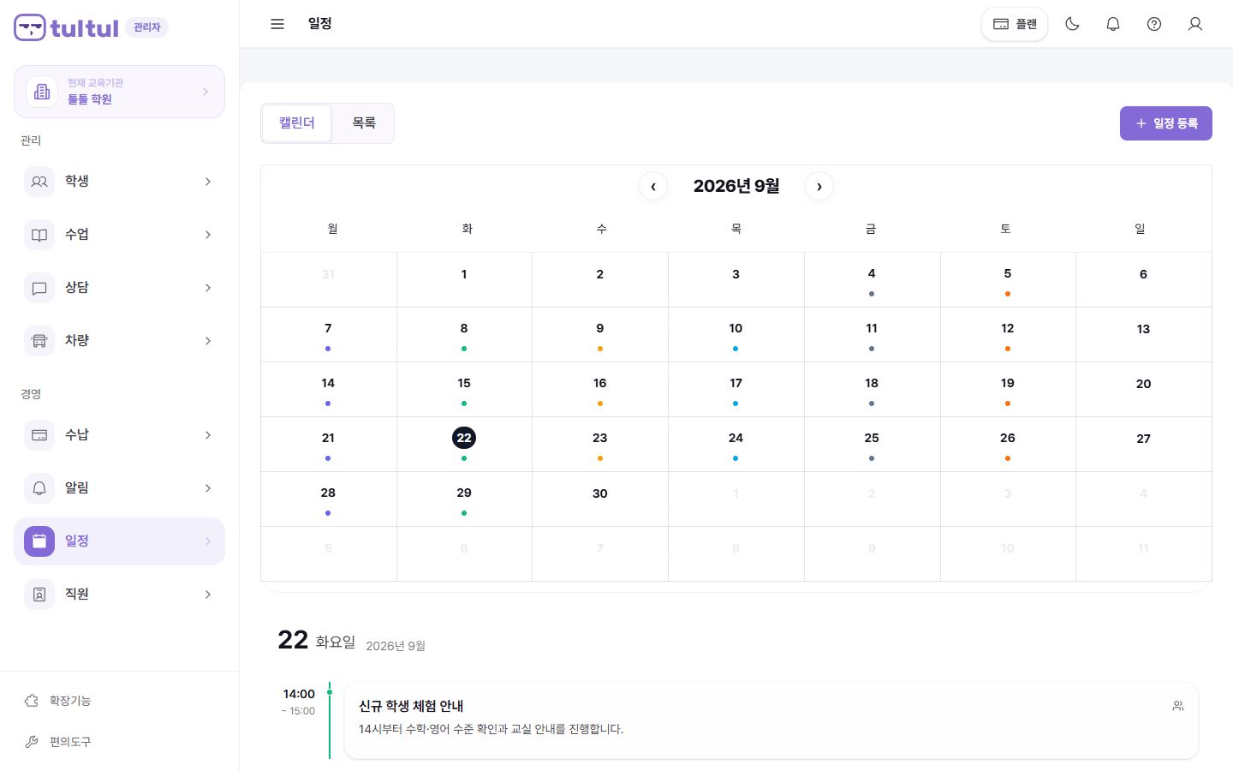Go to next month arrow
This screenshot has height=771, width=1233.
coord(819,187)
